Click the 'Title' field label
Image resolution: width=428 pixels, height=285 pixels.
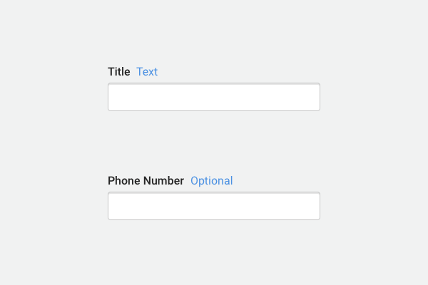point(118,71)
